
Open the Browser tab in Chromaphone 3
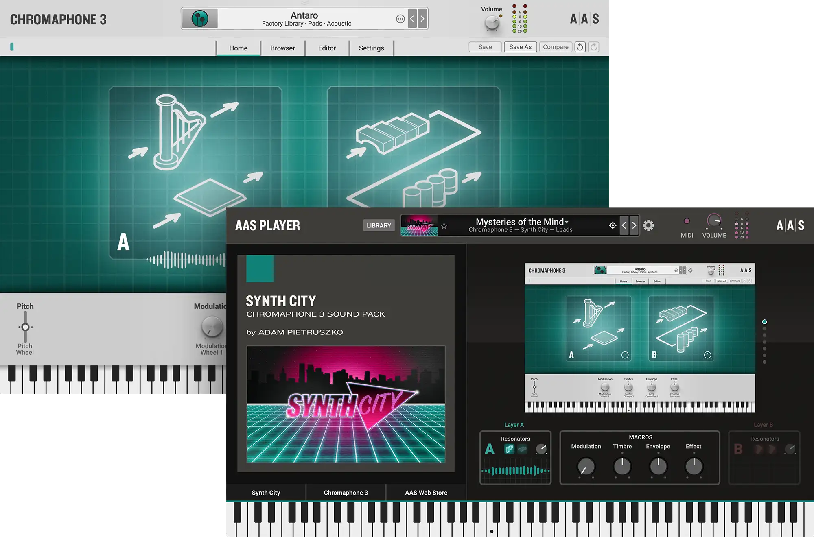point(282,48)
